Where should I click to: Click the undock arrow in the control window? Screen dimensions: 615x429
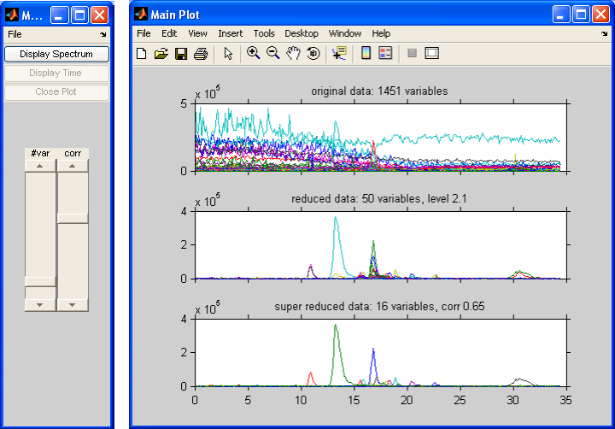pyautogui.click(x=103, y=34)
